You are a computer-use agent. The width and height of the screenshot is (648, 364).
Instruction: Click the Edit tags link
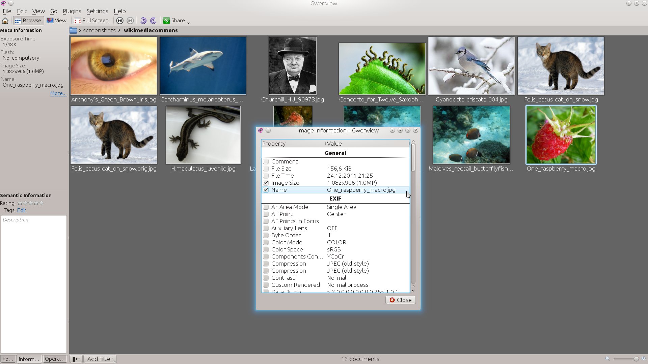point(22,210)
